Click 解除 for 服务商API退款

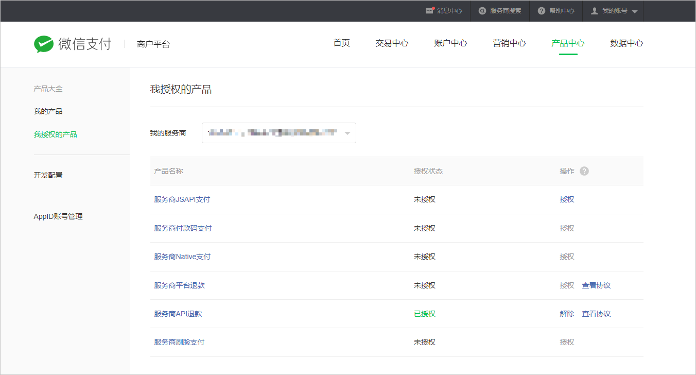(567, 314)
